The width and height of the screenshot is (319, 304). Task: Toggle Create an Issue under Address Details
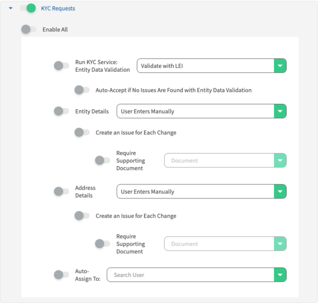(82, 216)
